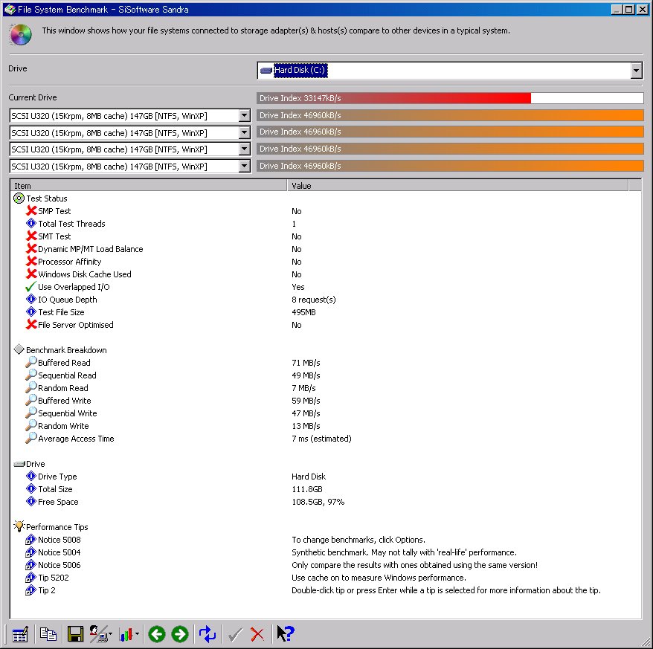Screen dimensions: 653x649
Task: Expand the last reference drive SCSI U320 dropdown
Action: (x=245, y=166)
